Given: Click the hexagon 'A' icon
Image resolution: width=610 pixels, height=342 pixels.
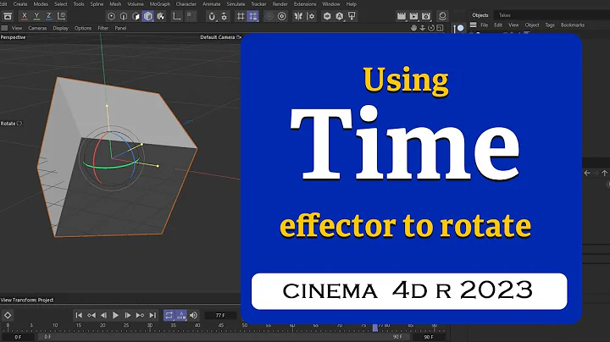Looking at the screenshot, I should 340,16.
